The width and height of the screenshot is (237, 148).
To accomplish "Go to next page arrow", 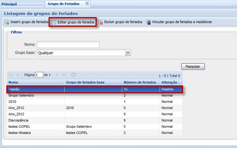I will click(57, 75).
